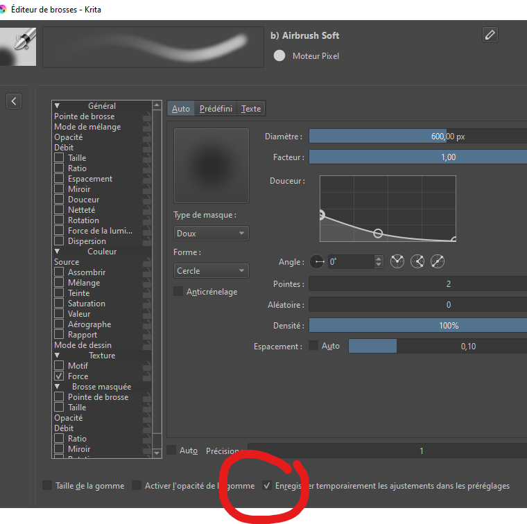The image size is (527, 524).
Task: Flip the angle horizontally
Action: [x=397, y=262]
